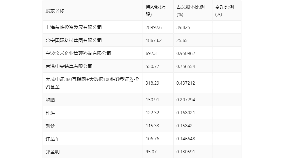Click holding value 692.3
Viewport: 284px width, 158px height.
pyautogui.click(x=151, y=53)
